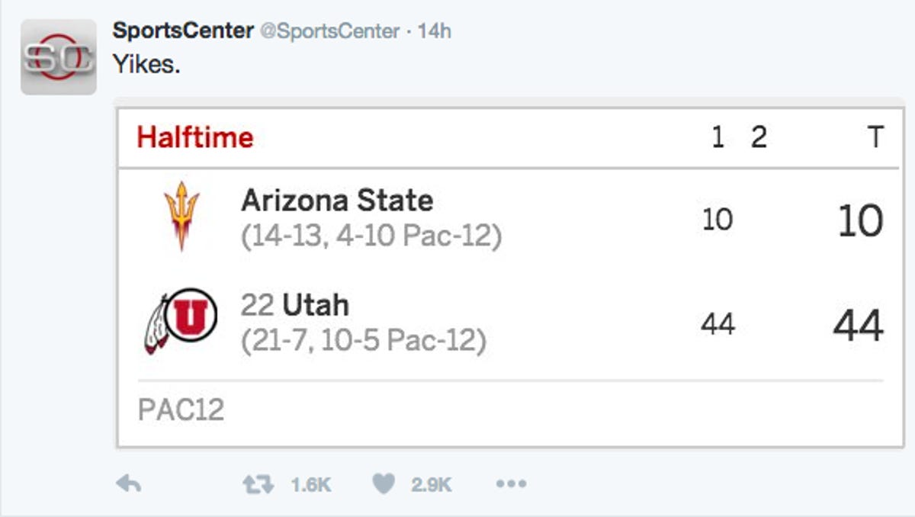Reply to the tweet with the arrow icon
This screenshot has height=517, width=915.
[128, 483]
